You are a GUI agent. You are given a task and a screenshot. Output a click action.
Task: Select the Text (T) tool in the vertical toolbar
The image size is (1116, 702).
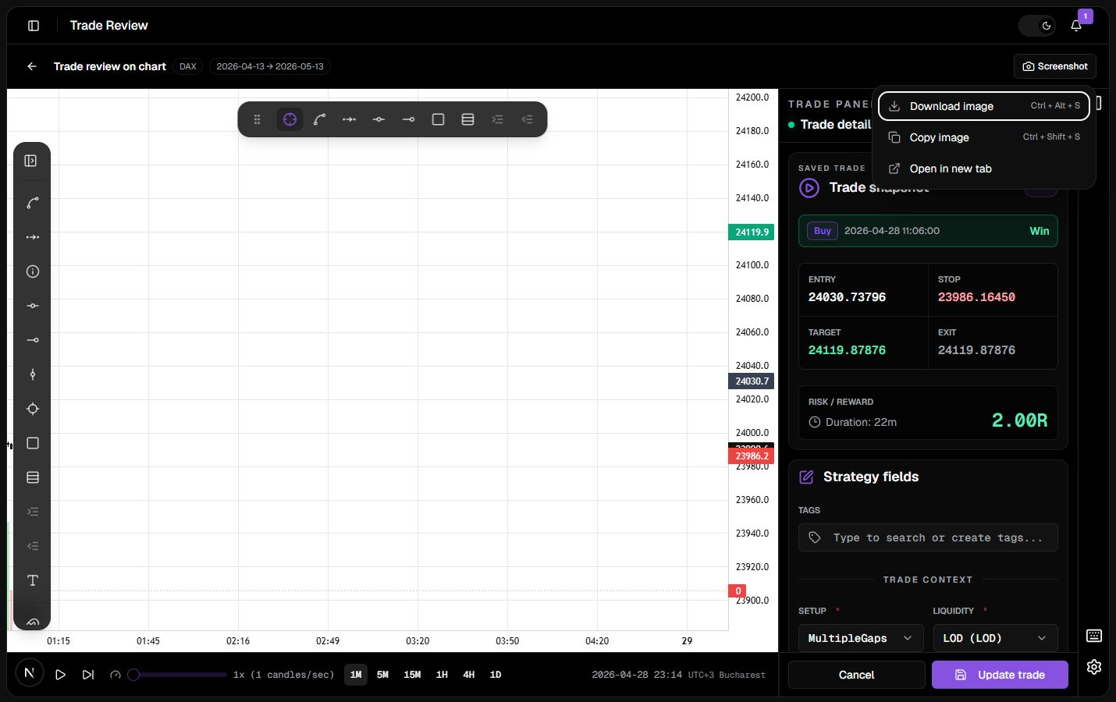33,580
